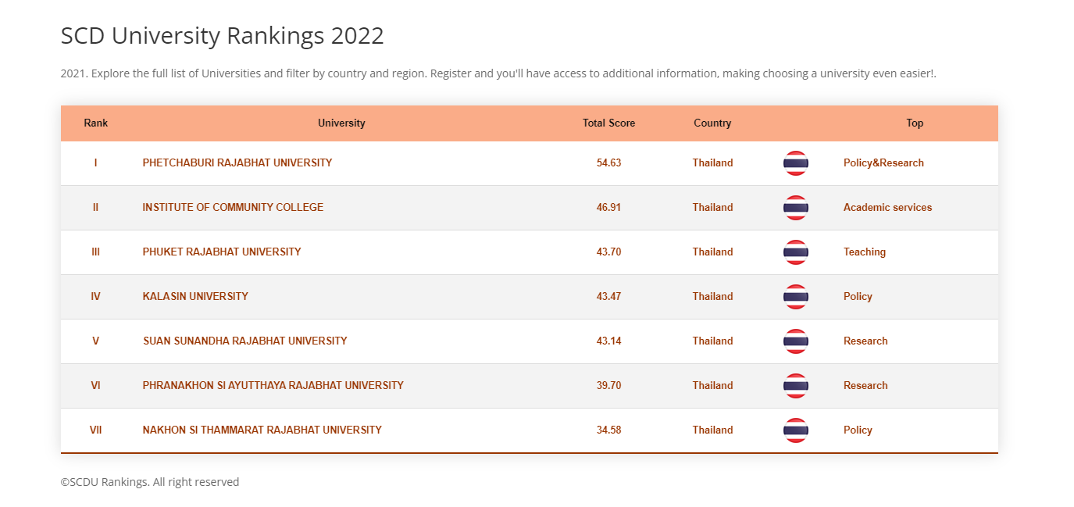Open Phetchaburi Rajabhat University link
This screenshot has width=1074, height=507.
click(x=237, y=163)
